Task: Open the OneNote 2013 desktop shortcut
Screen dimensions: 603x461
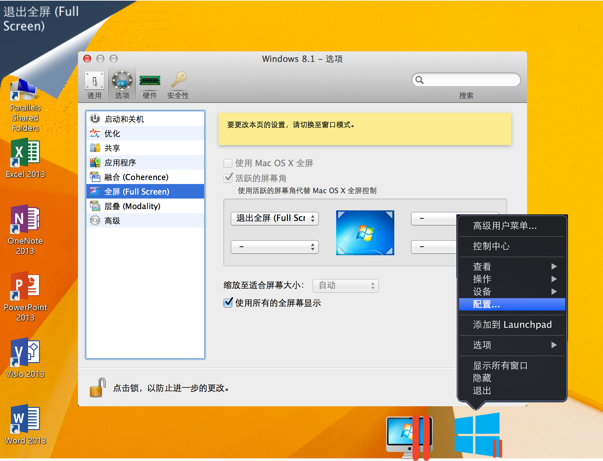Action: pyautogui.click(x=25, y=230)
